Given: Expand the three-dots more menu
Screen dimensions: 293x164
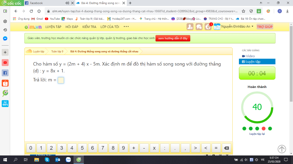Looking at the screenshot, I should point(126,26).
